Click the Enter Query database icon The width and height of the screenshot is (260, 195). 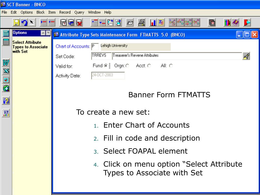pos(63,23)
